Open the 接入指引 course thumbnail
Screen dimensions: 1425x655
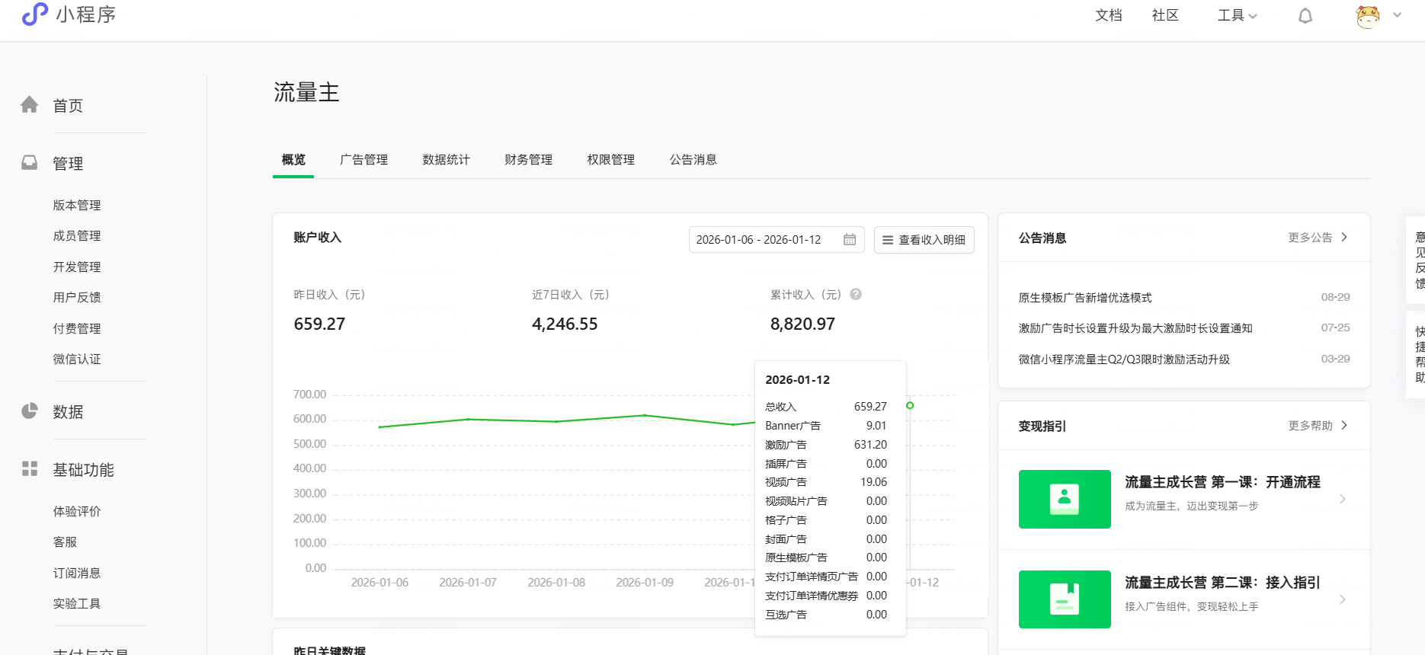(1065, 599)
